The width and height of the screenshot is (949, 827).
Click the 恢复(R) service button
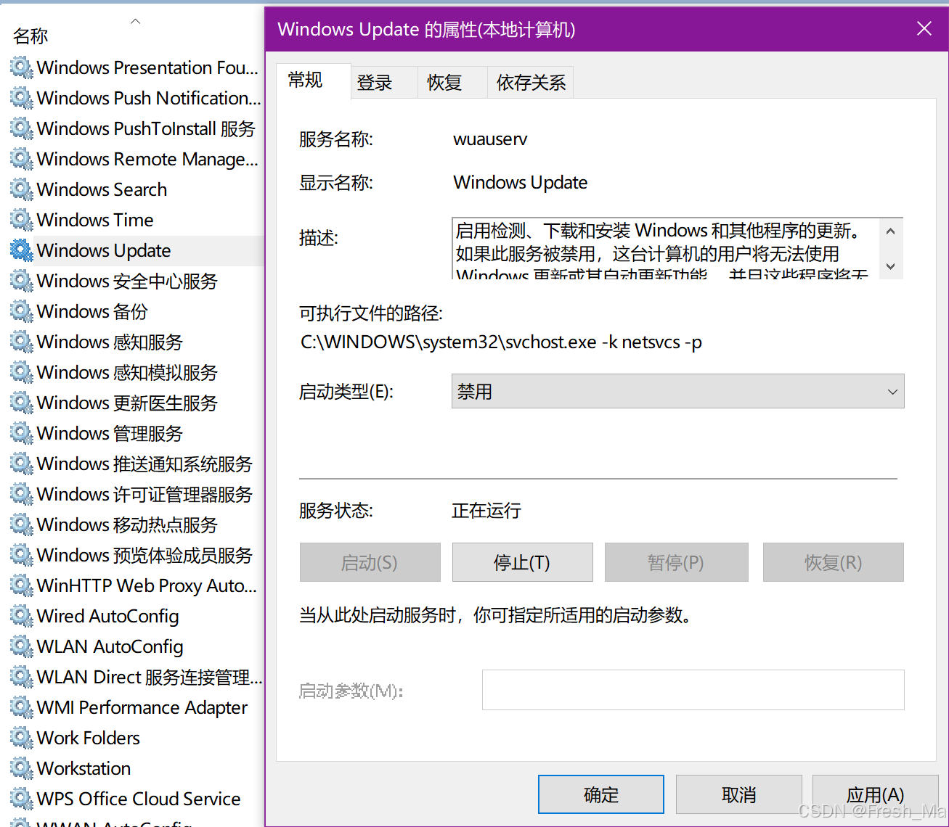point(833,563)
